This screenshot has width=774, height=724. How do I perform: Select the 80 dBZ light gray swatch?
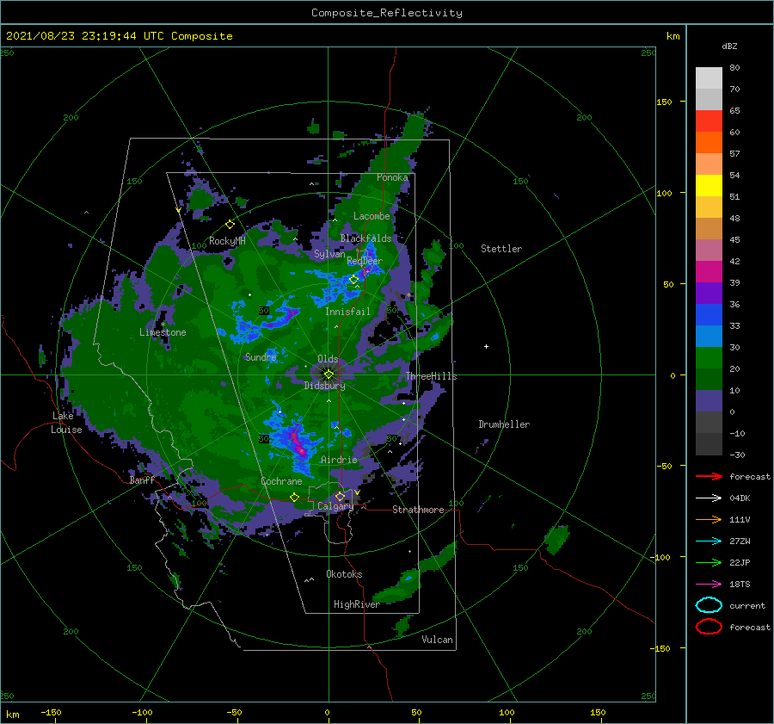[x=709, y=78]
